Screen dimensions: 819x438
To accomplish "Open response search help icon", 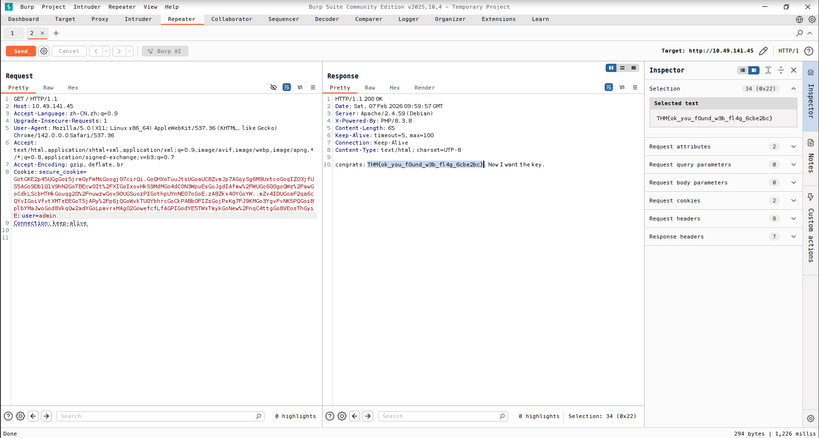I will [x=330, y=416].
